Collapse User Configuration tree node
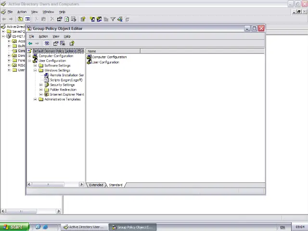Image resolution: width=308 pixels, height=231 pixels. pyautogui.click(x=29, y=61)
